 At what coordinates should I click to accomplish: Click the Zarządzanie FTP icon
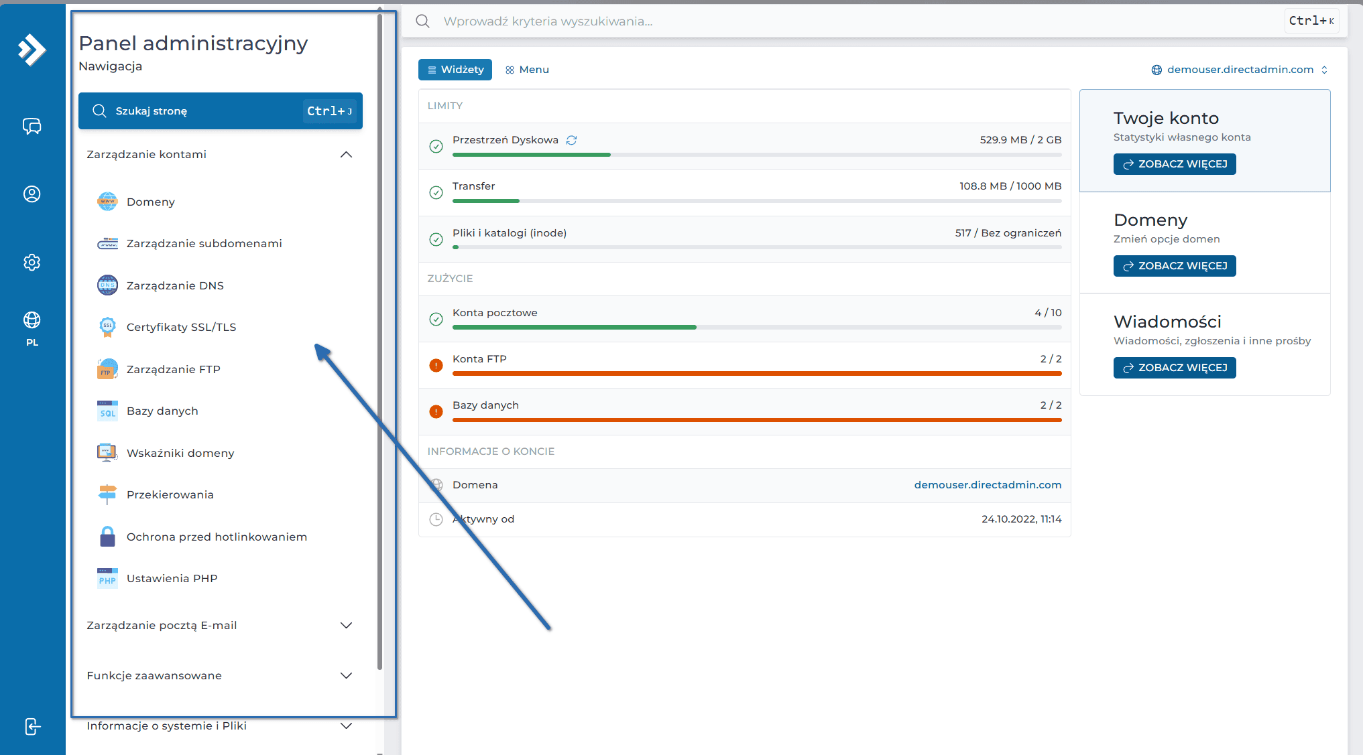107,369
